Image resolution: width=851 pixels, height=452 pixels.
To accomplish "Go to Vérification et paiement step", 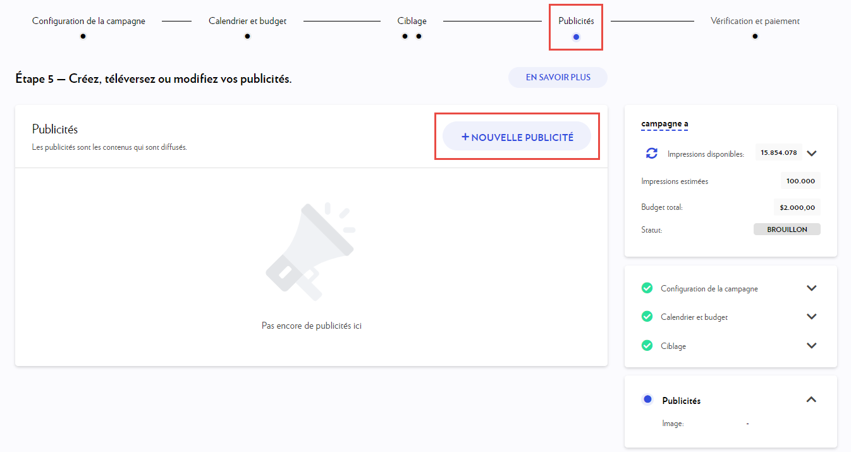I will click(x=755, y=21).
